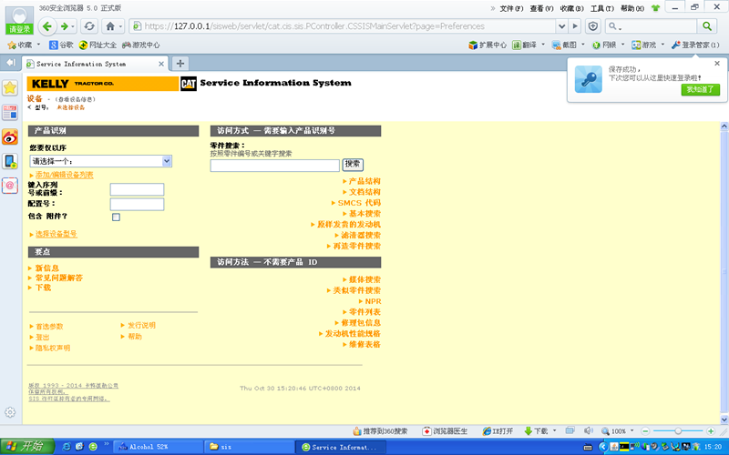This screenshot has height=455, width=729.
Task: Open the NPR link
Action: (x=373, y=301)
